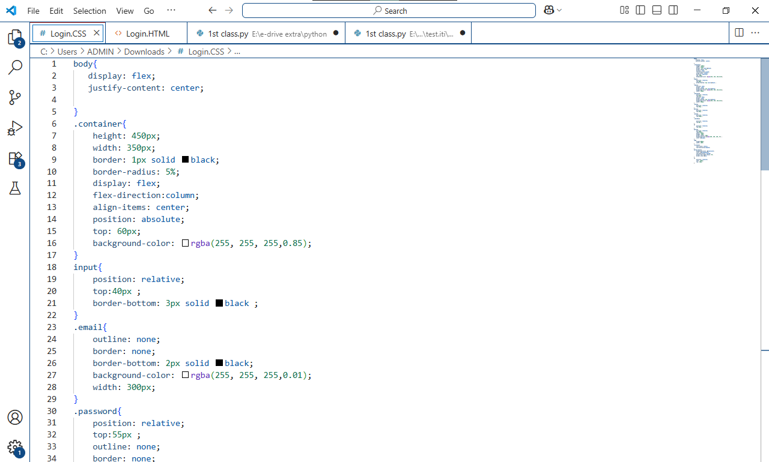
Task: Click the Downloads breadcrumb folder
Action: click(144, 52)
